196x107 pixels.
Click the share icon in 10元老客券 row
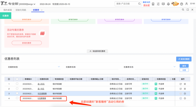coord(180,93)
